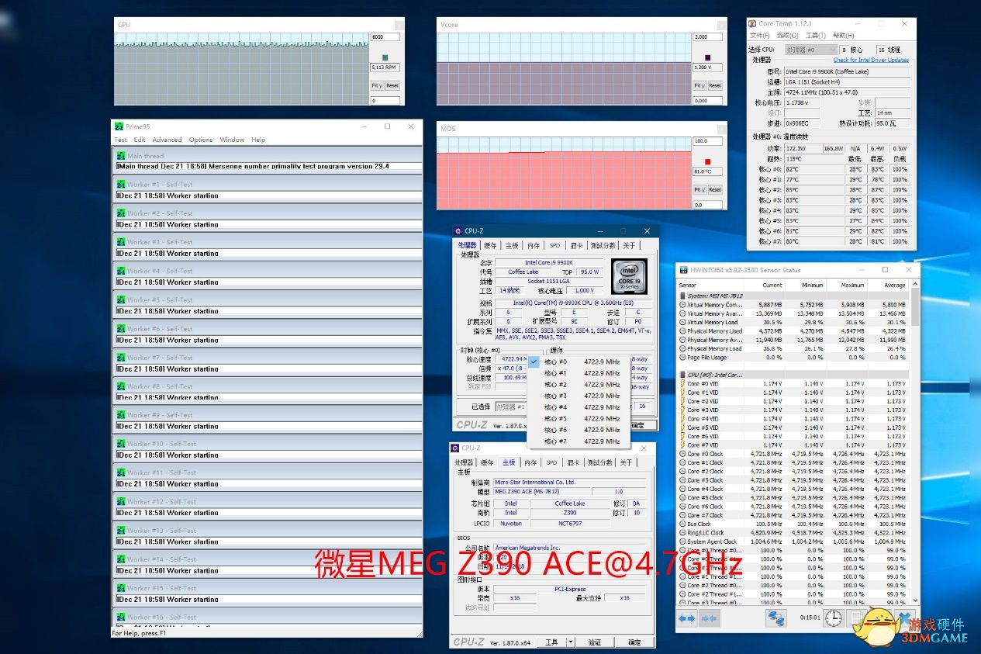The width and height of the screenshot is (981, 654).
Task: Switch to the 内存 tab in upper CPU-Z
Action: point(534,245)
